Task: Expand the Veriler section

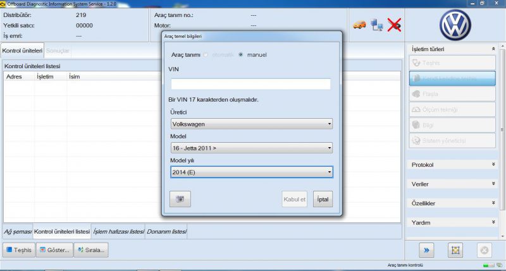Action: [x=493, y=184]
